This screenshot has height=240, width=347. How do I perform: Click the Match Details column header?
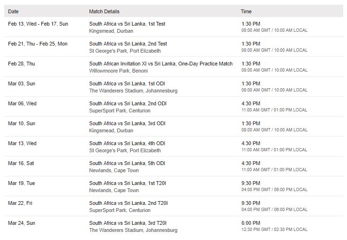click(104, 11)
